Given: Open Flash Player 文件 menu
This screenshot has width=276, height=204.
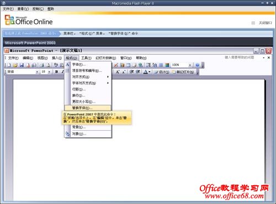Looking at the screenshot, I should click(x=8, y=9).
